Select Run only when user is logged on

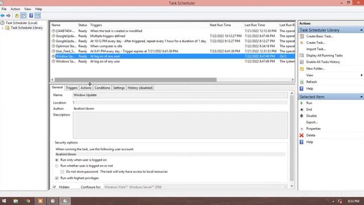[57, 160]
